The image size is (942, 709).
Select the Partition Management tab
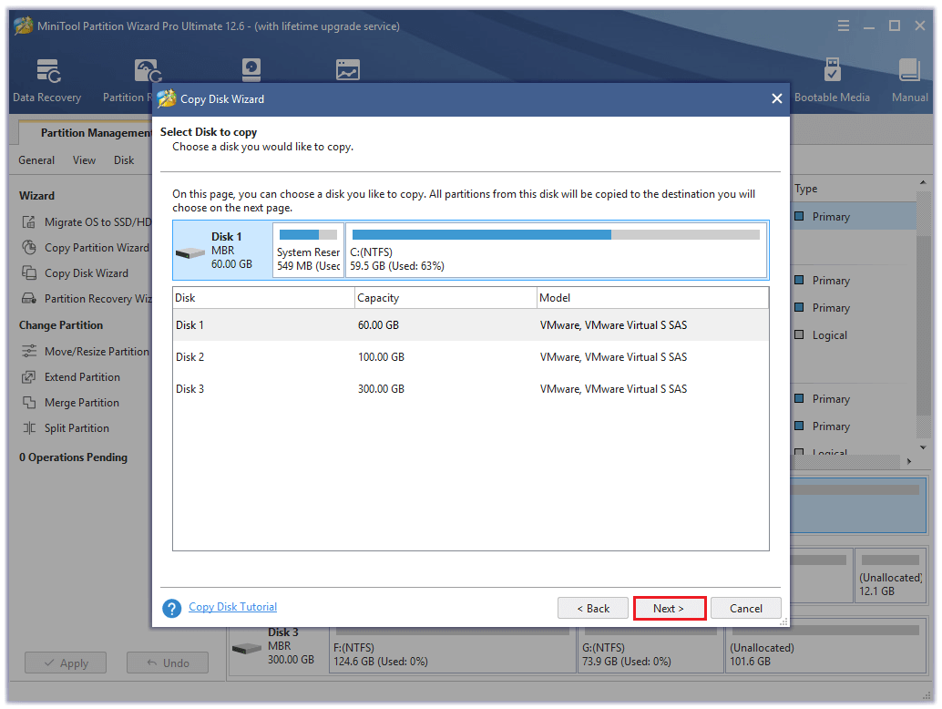click(x=86, y=133)
